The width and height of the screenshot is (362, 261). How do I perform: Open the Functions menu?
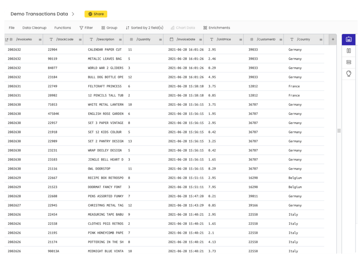click(x=63, y=27)
